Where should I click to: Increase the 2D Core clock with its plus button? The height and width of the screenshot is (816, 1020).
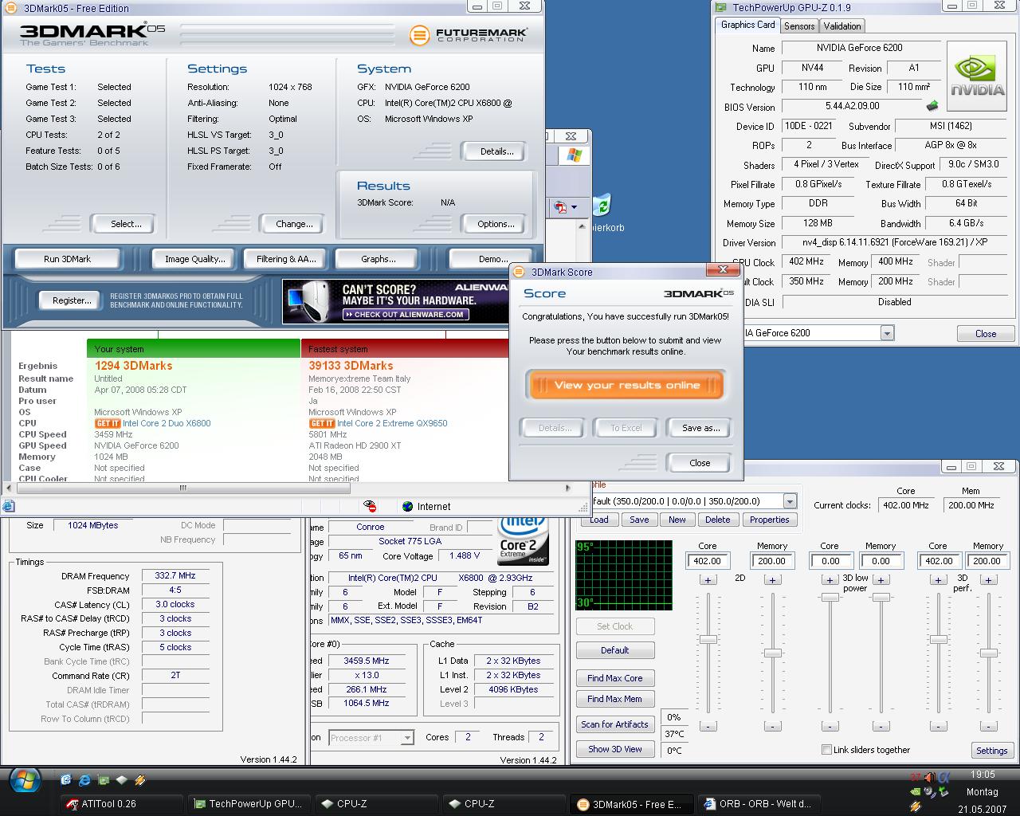click(x=708, y=580)
